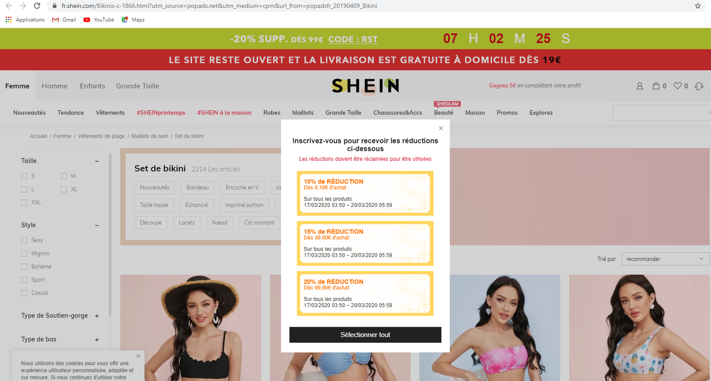Check the size M checkbox
711x381 pixels.
(x=64, y=176)
